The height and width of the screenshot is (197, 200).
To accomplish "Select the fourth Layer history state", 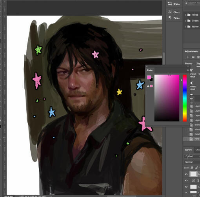I will coord(195,120).
